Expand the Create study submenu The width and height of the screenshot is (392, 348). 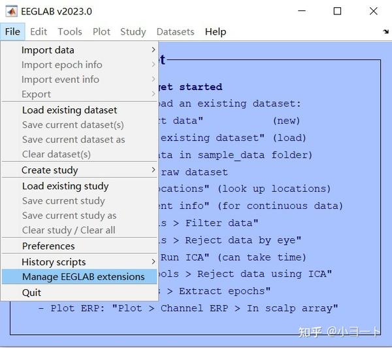click(x=50, y=170)
